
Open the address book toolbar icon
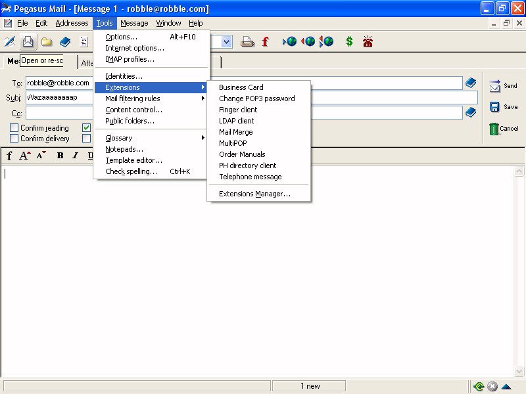(65, 41)
